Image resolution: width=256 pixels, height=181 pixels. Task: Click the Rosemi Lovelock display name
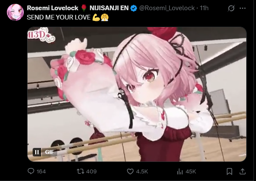[53, 8]
